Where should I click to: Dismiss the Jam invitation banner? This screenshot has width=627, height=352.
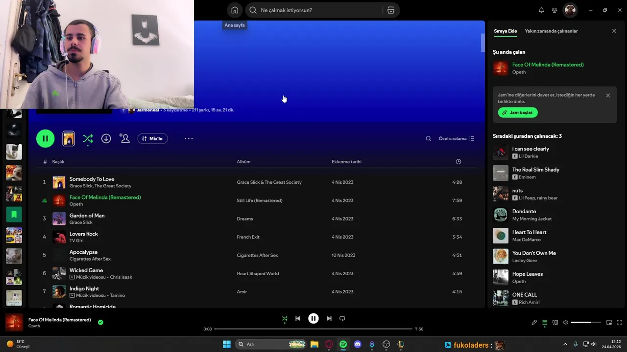click(x=608, y=95)
